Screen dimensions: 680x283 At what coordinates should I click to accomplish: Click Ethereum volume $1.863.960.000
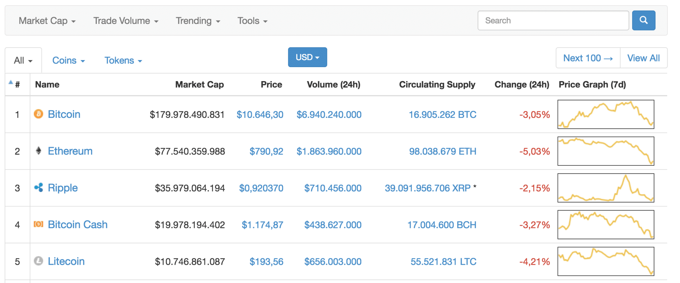[329, 151]
